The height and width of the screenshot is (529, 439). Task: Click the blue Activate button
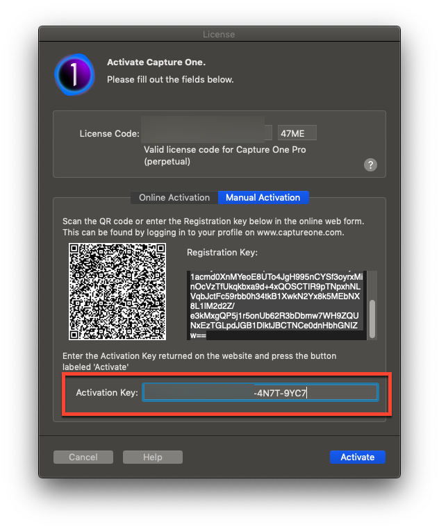tap(357, 457)
